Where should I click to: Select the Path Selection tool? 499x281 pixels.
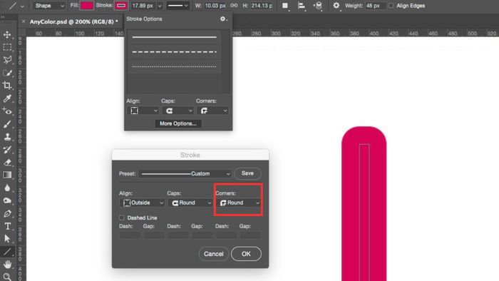pyautogui.click(x=7, y=239)
